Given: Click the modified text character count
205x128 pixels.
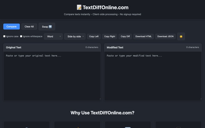Looking at the screenshot, I should [193, 47].
